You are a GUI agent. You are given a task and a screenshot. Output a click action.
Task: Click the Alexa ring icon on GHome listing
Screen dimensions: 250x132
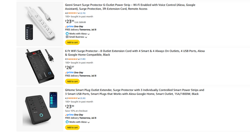pos(67,122)
